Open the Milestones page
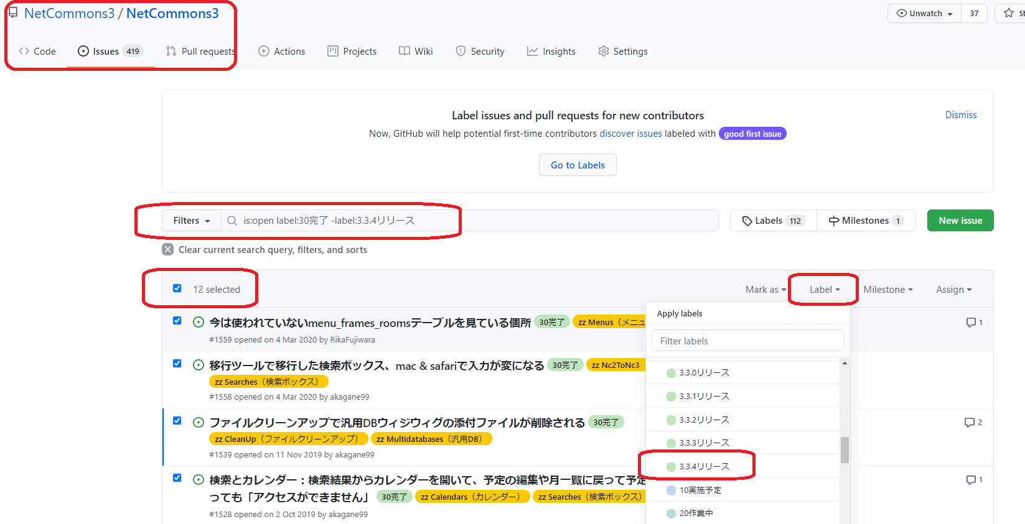This screenshot has height=524, width=1025. tap(866, 221)
